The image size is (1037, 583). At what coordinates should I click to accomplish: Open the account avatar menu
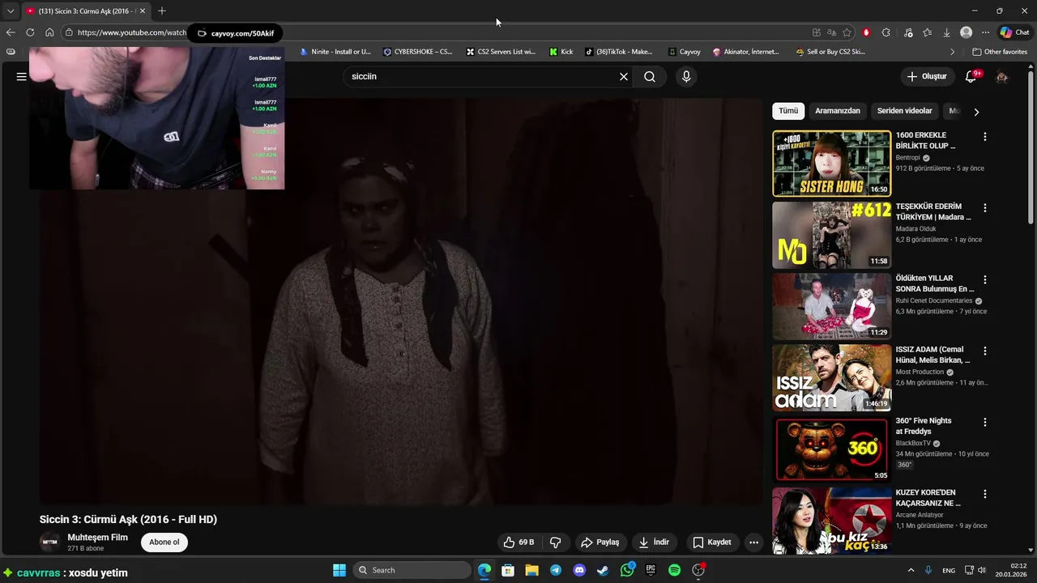point(1002,76)
